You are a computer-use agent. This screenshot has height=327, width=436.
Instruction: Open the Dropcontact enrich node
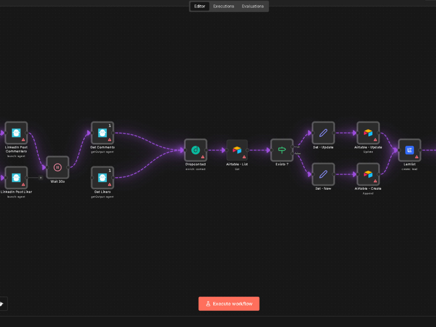196,150
